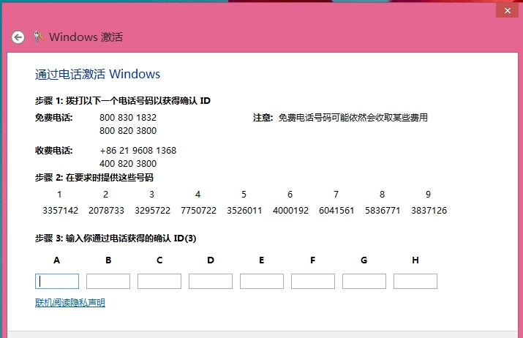Click the Windows activation key icon
This screenshot has height=338, width=523.
39,37
